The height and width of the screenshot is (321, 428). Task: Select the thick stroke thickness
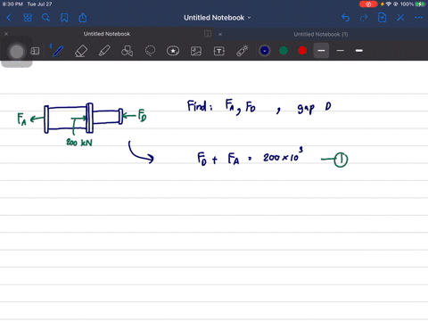pyautogui.click(x=359, y=51)
